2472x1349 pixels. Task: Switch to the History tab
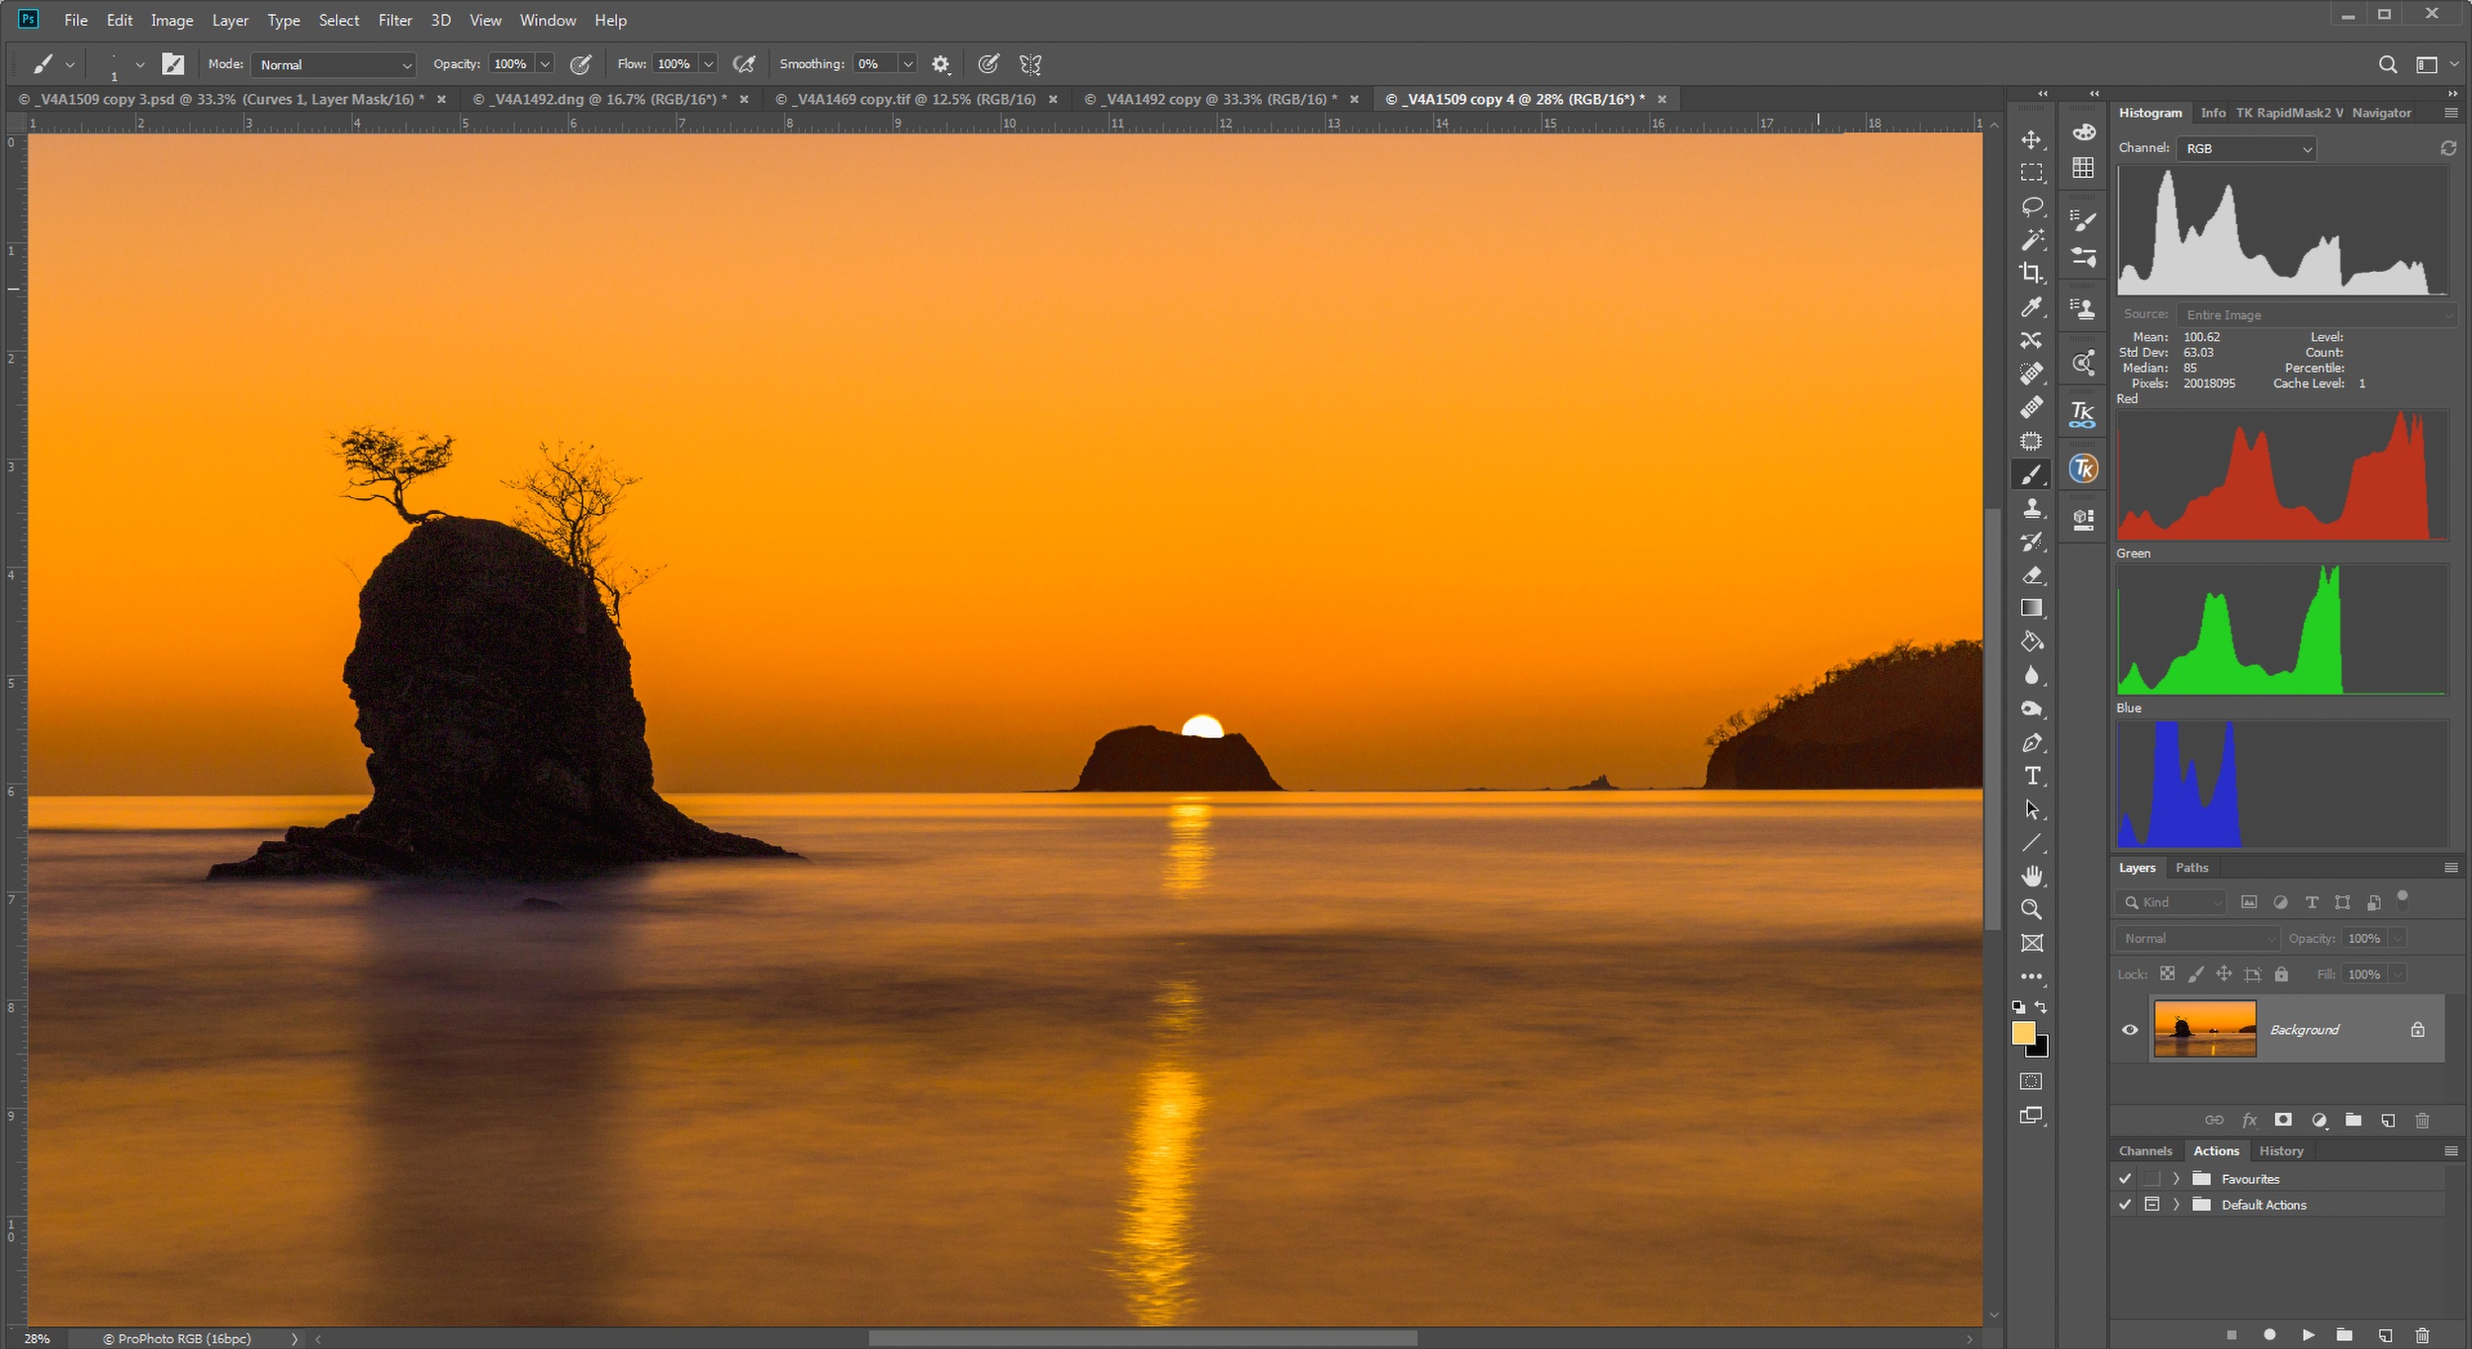(x=2280, y=1150)
